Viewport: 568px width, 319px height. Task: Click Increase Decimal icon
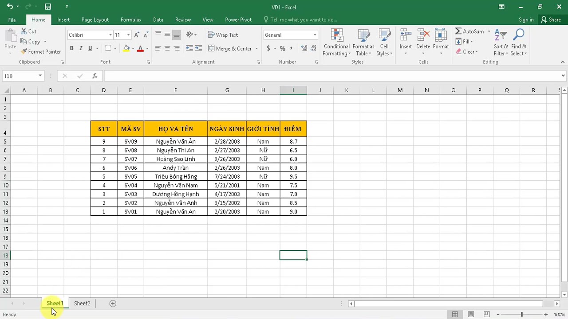point(304,48)
